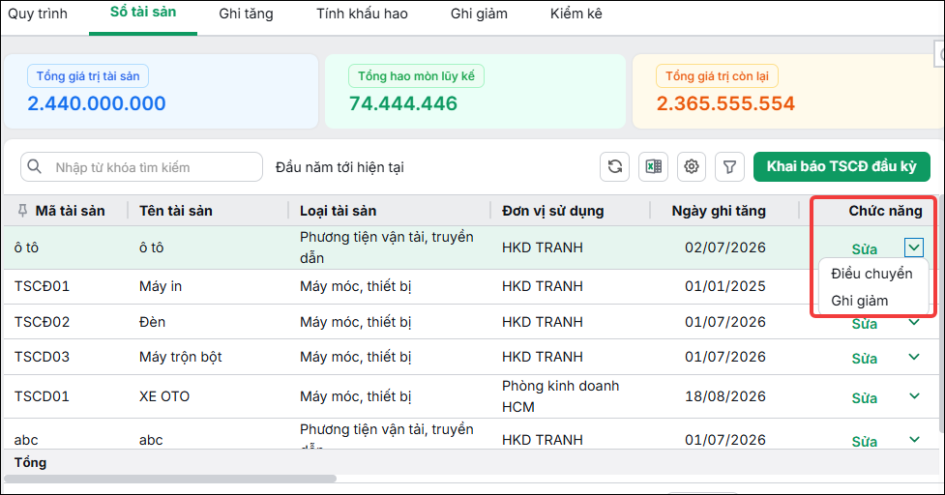
Task: Click the Ngày ghi tăng column header
Action: pos(719,211)
